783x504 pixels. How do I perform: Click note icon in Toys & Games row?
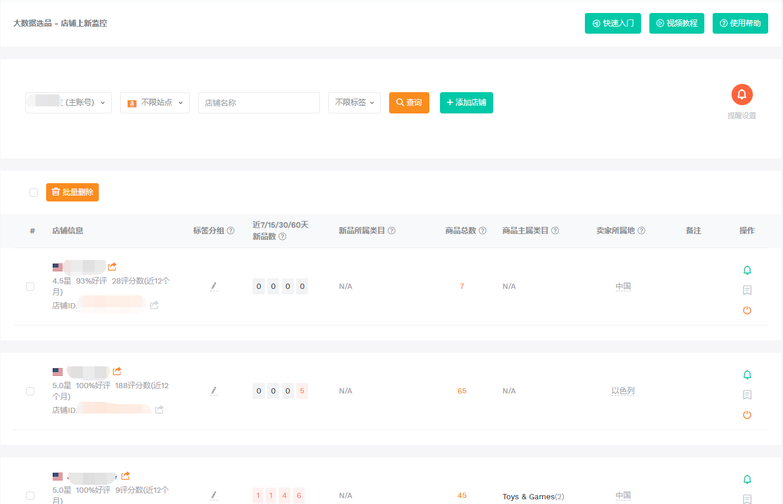point(747,499)
